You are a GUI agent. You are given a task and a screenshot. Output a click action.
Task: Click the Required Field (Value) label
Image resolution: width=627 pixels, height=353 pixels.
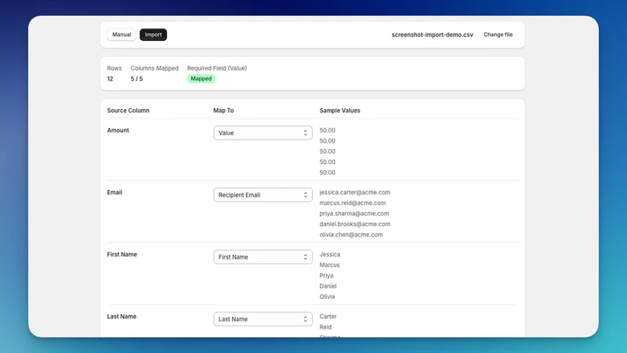coord(217,68)
